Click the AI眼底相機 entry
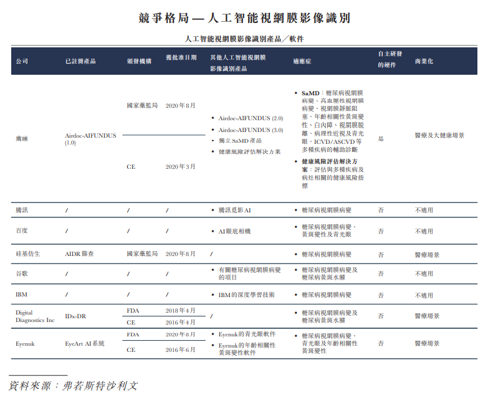Viewport: 488px width, 398px height. pyautogui.click(x=234, y=231)
